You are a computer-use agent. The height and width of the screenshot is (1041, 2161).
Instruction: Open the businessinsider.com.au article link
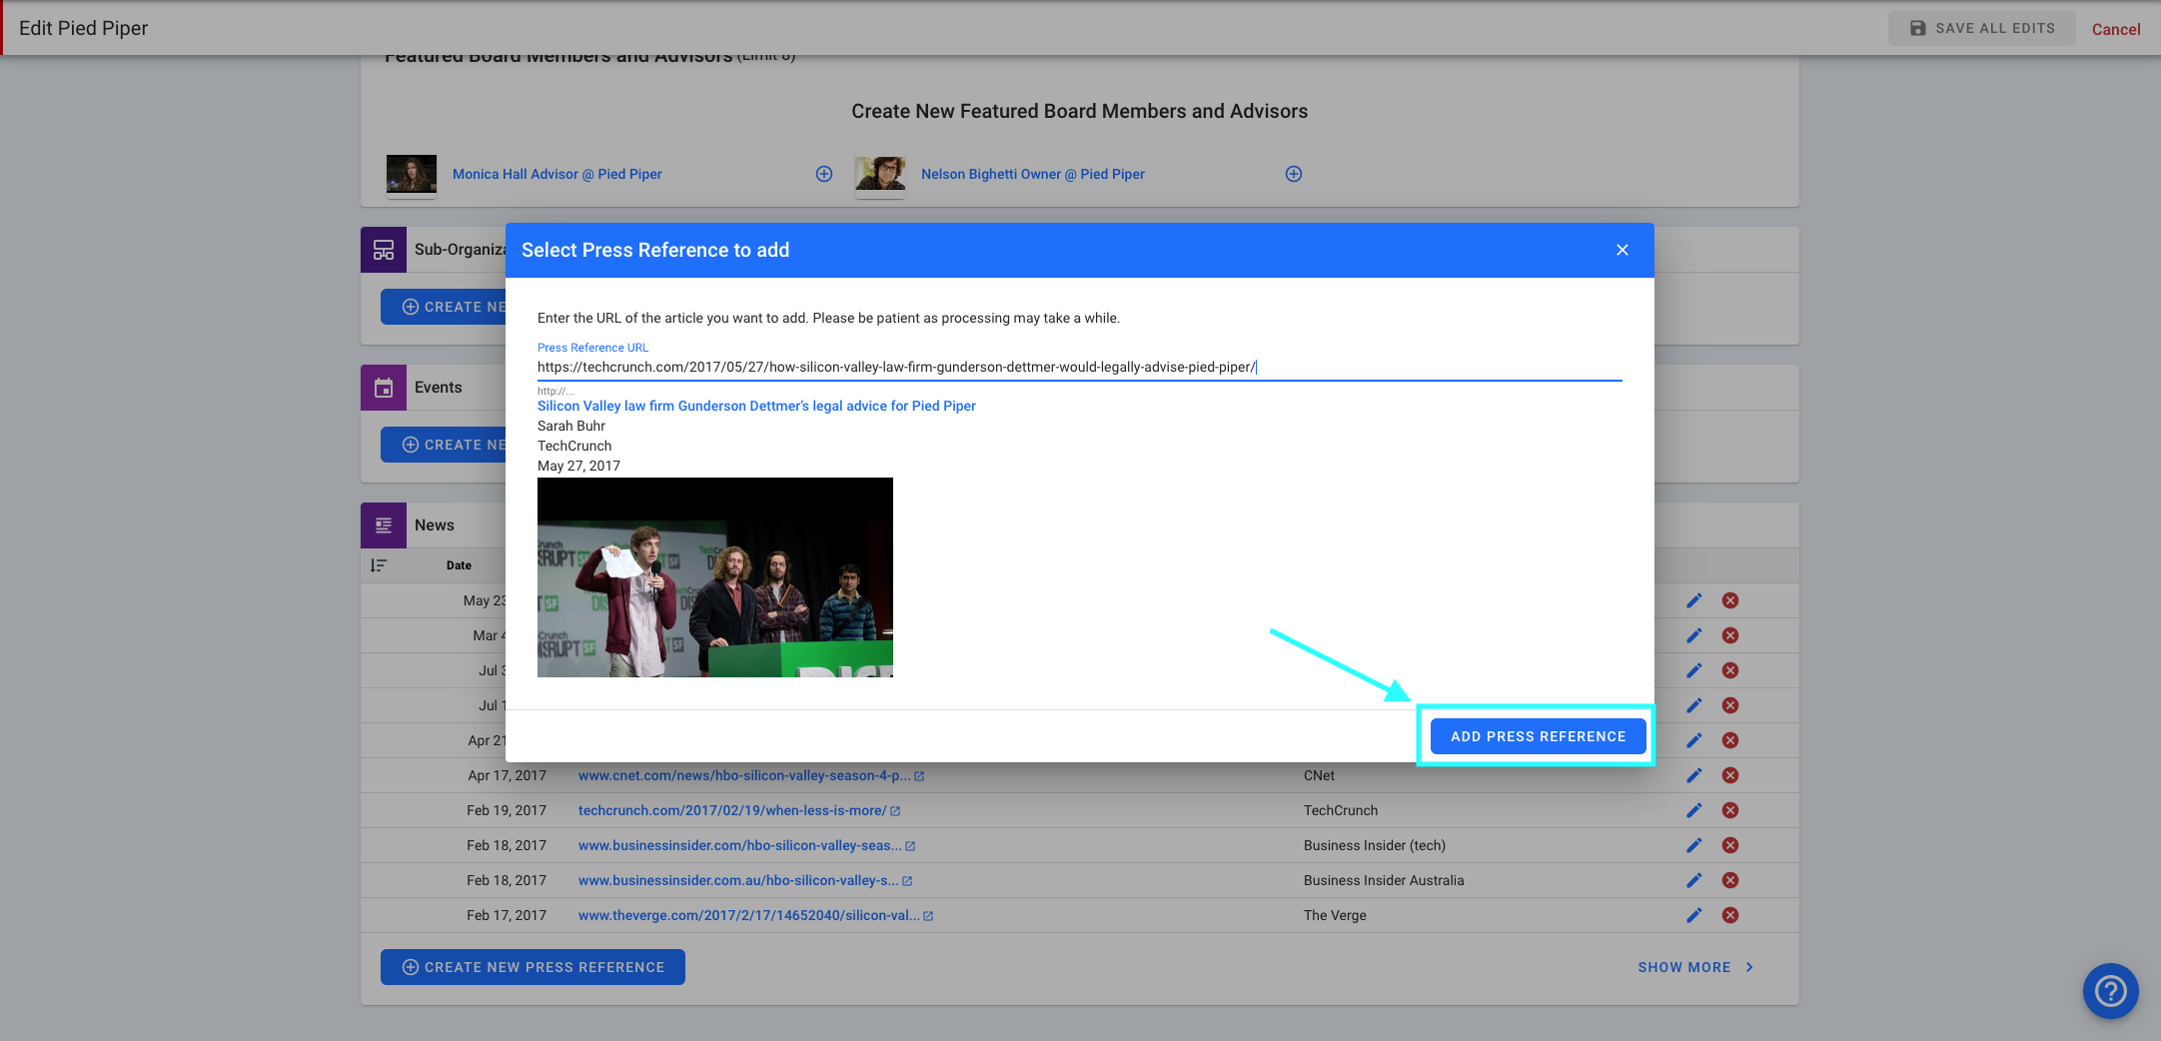[x=744, y=880]
